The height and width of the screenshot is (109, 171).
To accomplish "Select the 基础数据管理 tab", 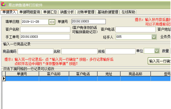I will [x=108, y=12].
